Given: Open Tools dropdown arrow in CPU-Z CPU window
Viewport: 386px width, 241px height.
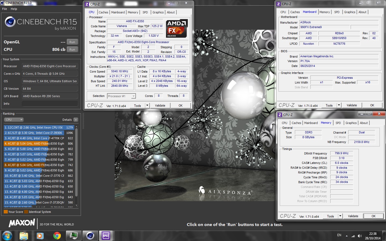Looking at the screenshot, I should (147, 106).
